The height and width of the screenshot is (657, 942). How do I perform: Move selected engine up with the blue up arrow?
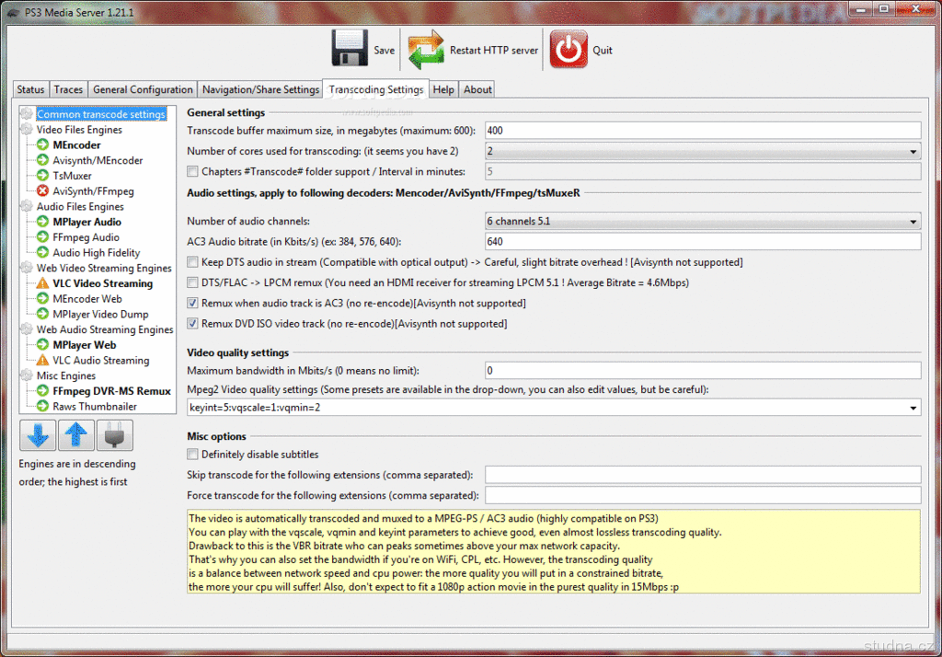click(75, 435)
